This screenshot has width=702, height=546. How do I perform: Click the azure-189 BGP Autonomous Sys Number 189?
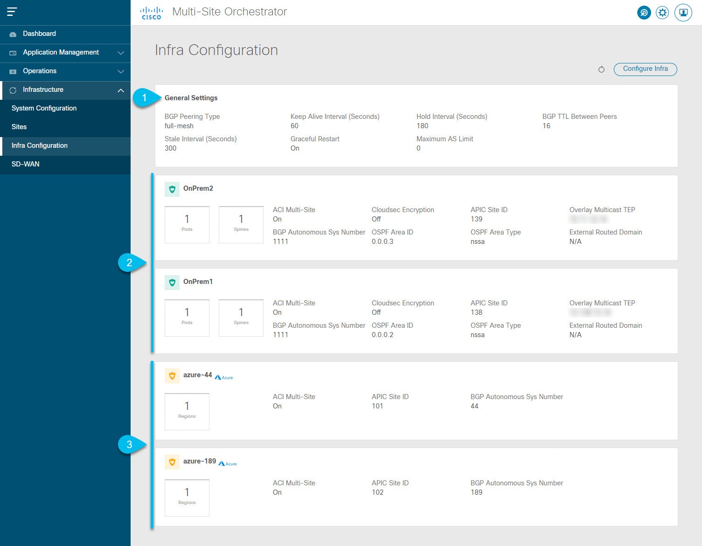tap(476, 492)
